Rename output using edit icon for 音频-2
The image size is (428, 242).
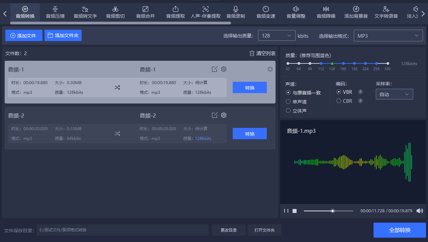(215, 115)
